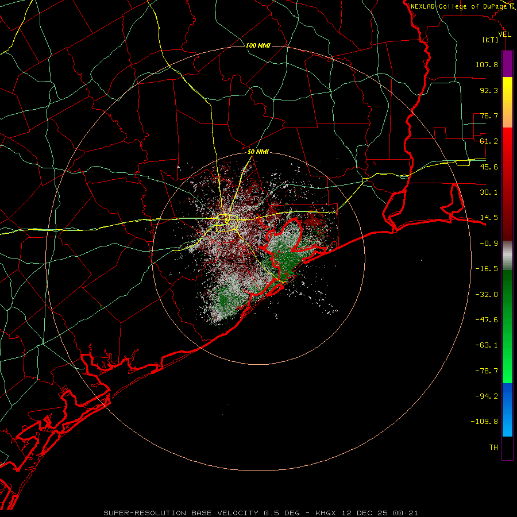Screen dimensions: 517x517
Task: Click the 107.8 velocity scale value
Action: click(x=487, y=64)
